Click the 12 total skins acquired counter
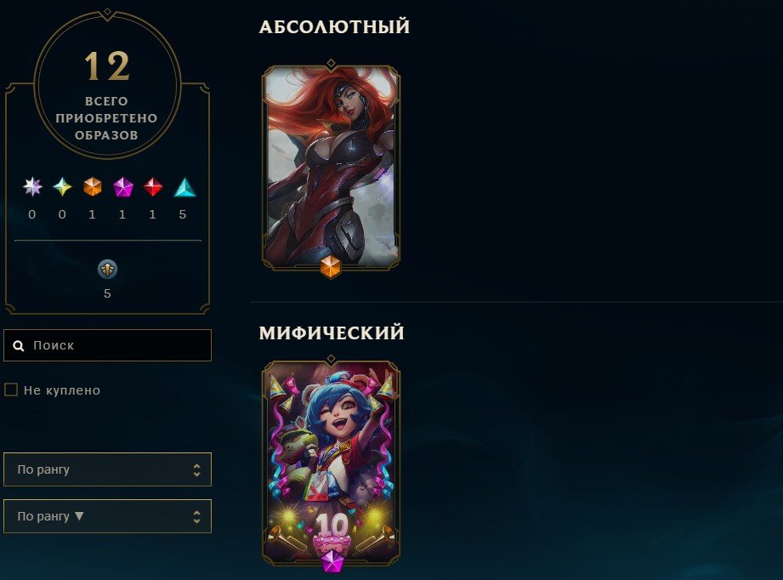783x580 pixels. point(107,65)
